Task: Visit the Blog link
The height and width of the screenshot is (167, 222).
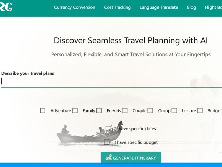Action: click(x=191, y=7)
